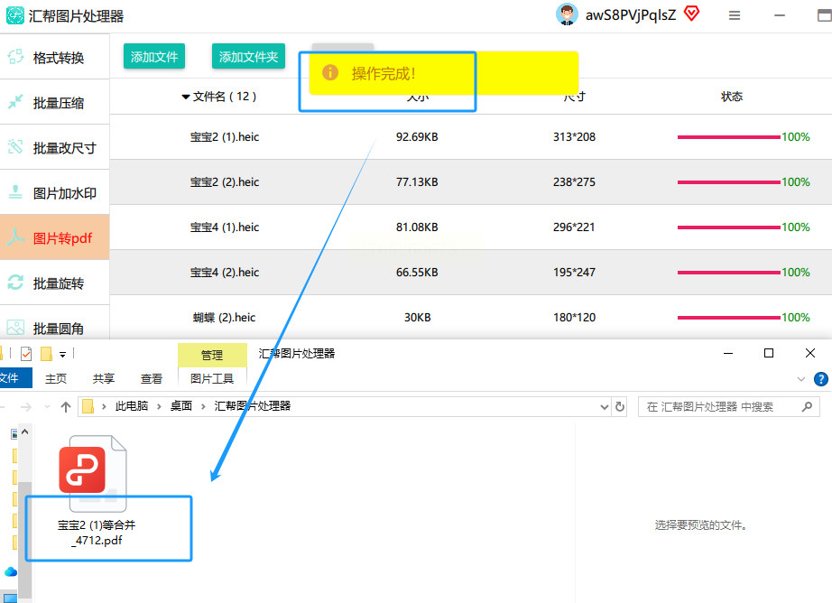Switch to Explorer 主页 tab

[56, 378]
